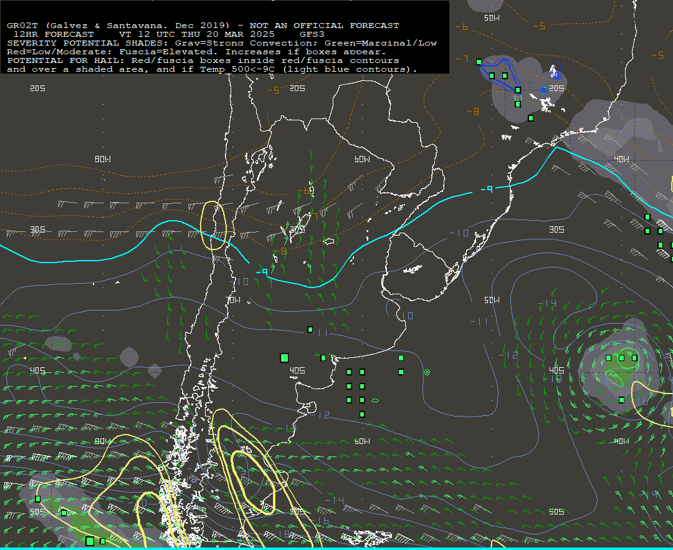Click the 'GFS3' model label in header
Viewport: 673px width, 550px height.
pos(312,34)
